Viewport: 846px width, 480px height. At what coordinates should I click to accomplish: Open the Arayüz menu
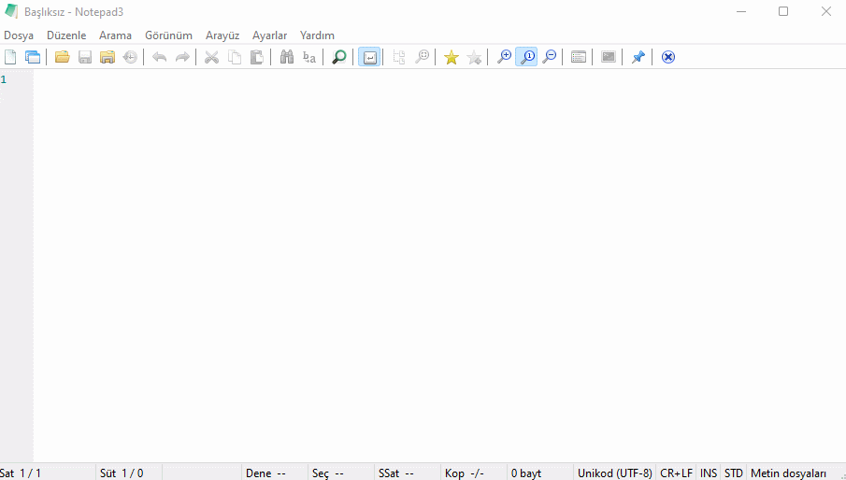click(222, 35)
